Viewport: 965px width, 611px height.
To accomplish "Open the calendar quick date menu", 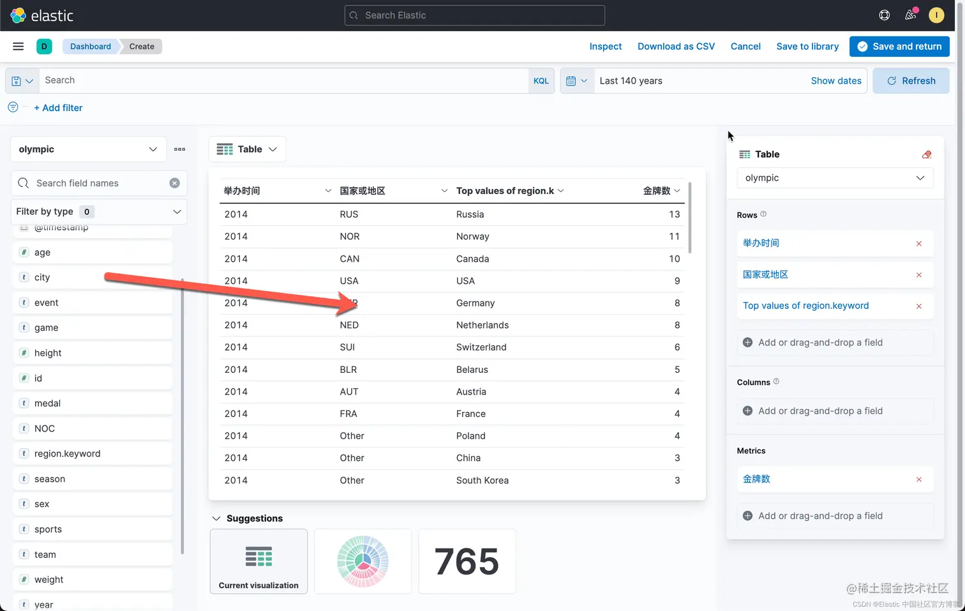I will click(x=577, y=81).
